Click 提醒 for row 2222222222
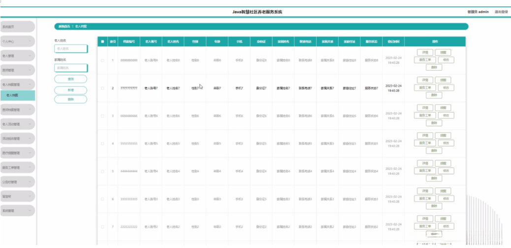This screenshot has height=248, width=511. click(443, 219)
